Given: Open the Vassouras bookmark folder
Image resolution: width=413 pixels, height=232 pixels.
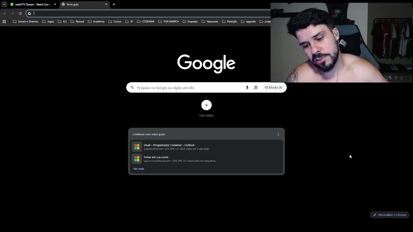Looking at the screenshot, I should coord(210,22).
